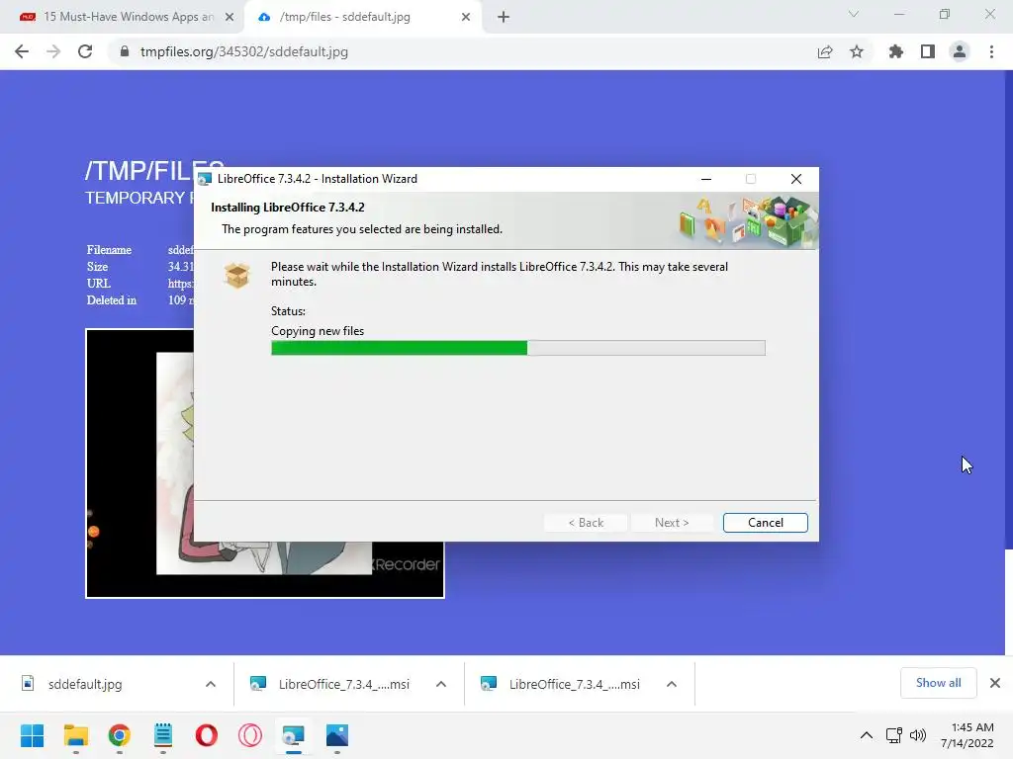
Task: Expand options for second LibreOffice msi download
Action: coord(672,684)
